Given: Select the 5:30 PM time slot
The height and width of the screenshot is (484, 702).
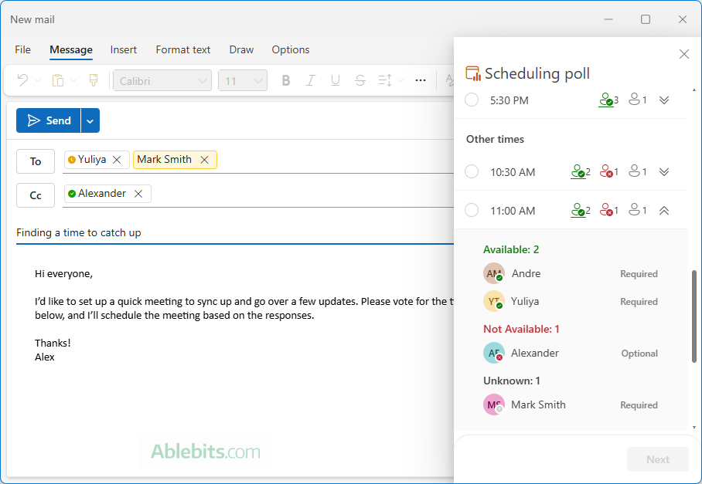Looking at the screenshot, I should click(472, 100).
